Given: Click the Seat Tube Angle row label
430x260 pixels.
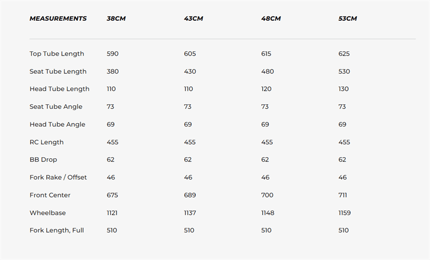Looking at the screenshot, I should (x=56, y=107).
